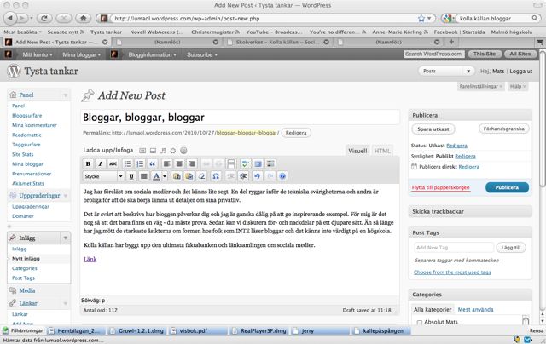Viewport: 546px width, 344px height.
Task: Click the undo icon in the editor
Action: tap(256, 176)
